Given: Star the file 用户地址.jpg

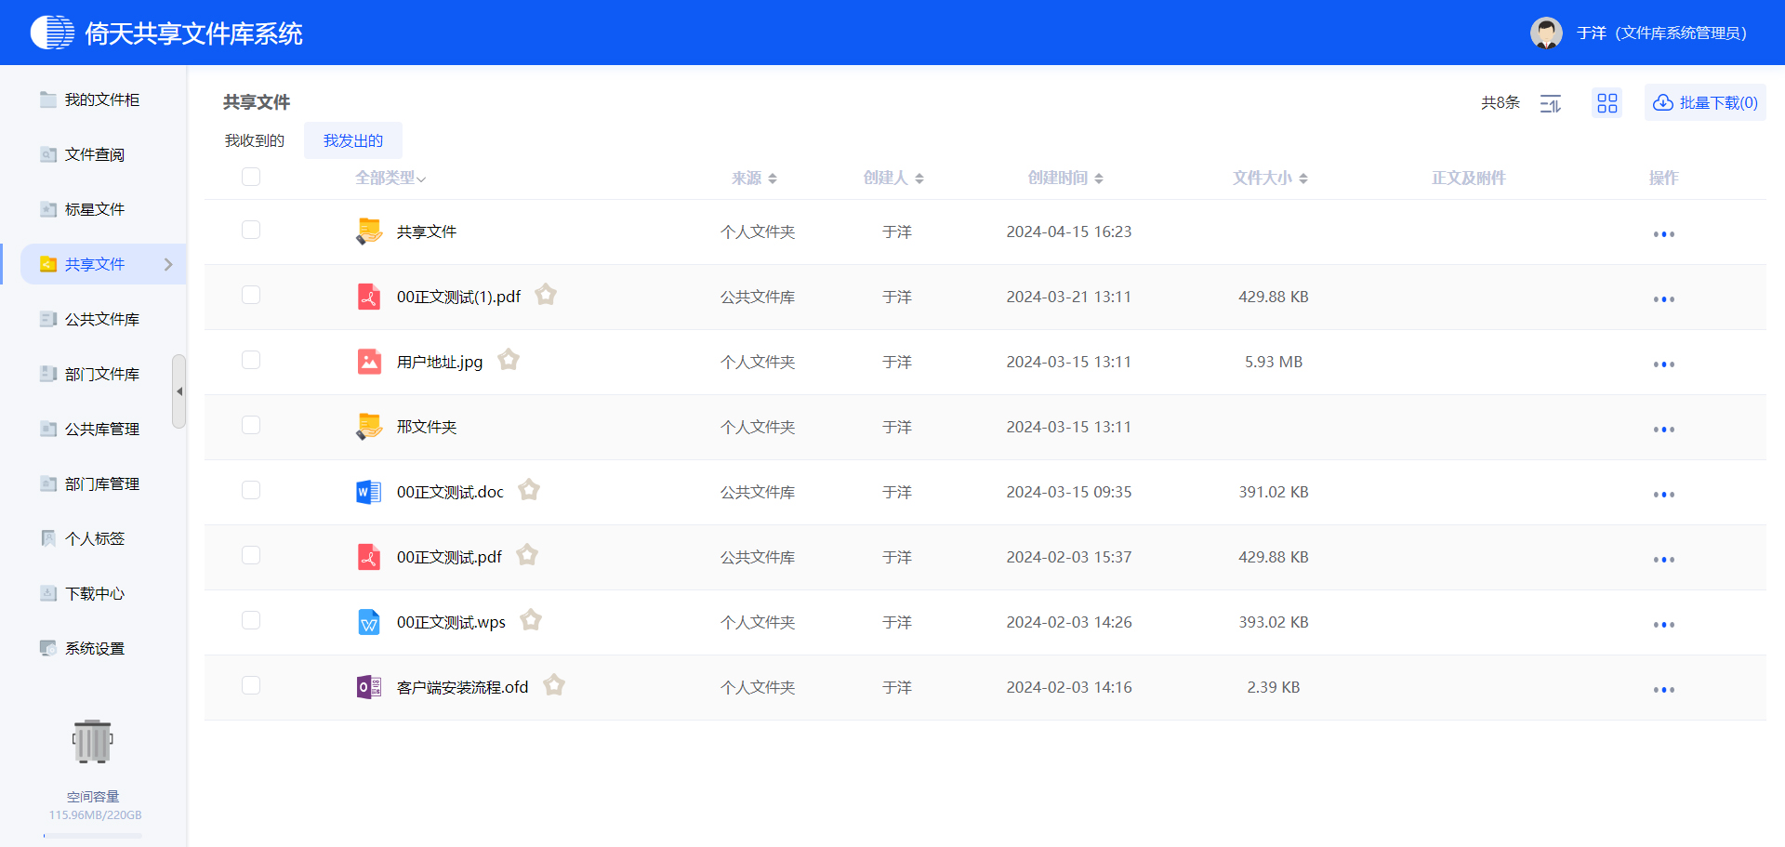Looking at the screenshot, I should pyautogui.click(x=509, y=360).
